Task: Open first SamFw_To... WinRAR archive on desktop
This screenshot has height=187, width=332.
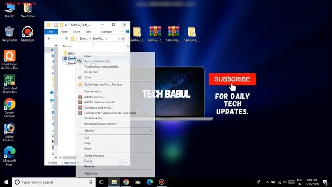Action: pos(155,34)
